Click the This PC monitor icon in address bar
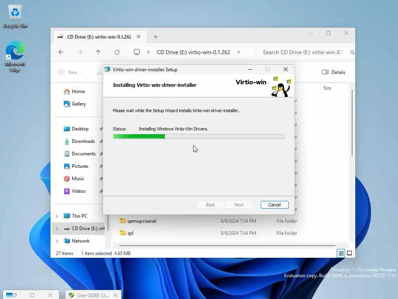This screenshot has height=299, width=398. tap(137, 52)
